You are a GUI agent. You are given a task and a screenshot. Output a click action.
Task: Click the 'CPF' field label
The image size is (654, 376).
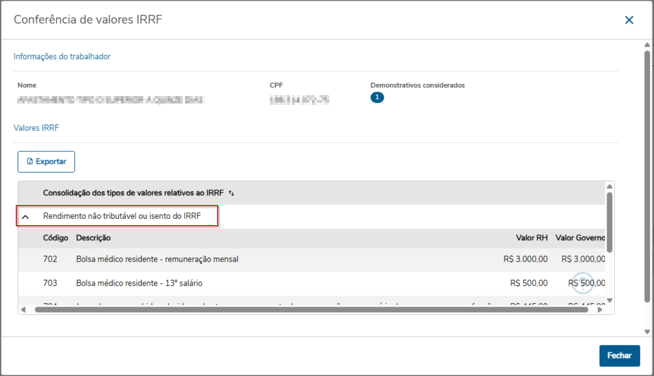[x=276, y=85]
